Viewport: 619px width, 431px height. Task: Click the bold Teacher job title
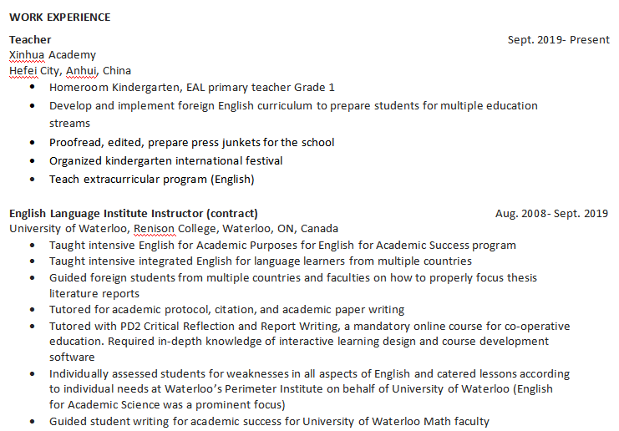tap(30, 39)
